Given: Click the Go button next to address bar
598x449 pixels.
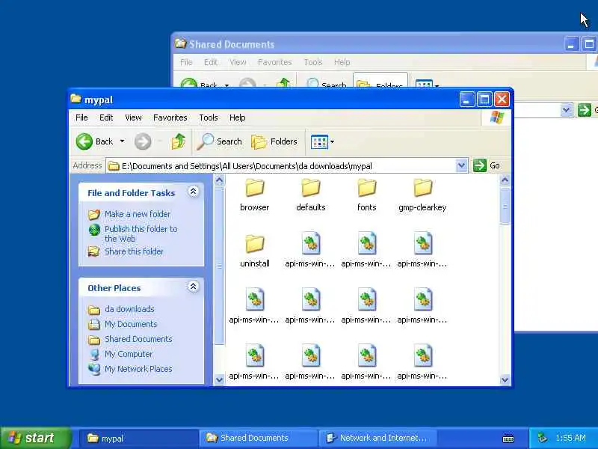Looking at the screenshot, I should [487, 165].
